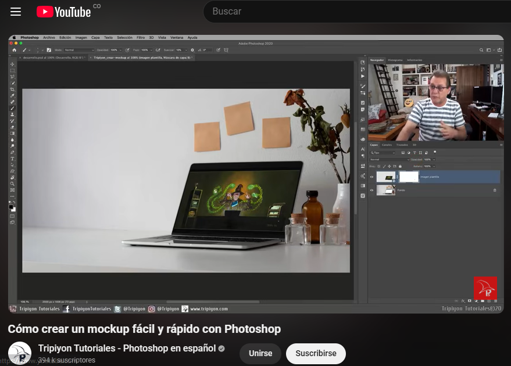Open the Archivo menu

tap(49, 37)
